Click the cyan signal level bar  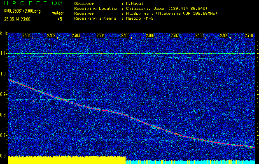coord(191,162)
